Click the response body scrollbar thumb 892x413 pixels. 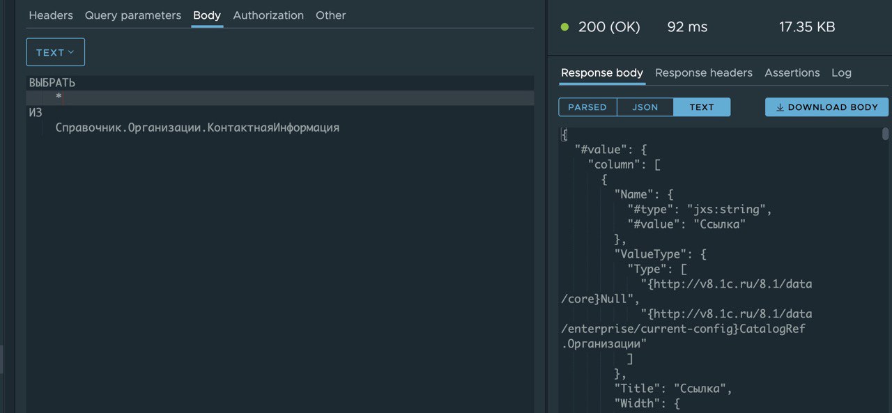click(886, 134)
